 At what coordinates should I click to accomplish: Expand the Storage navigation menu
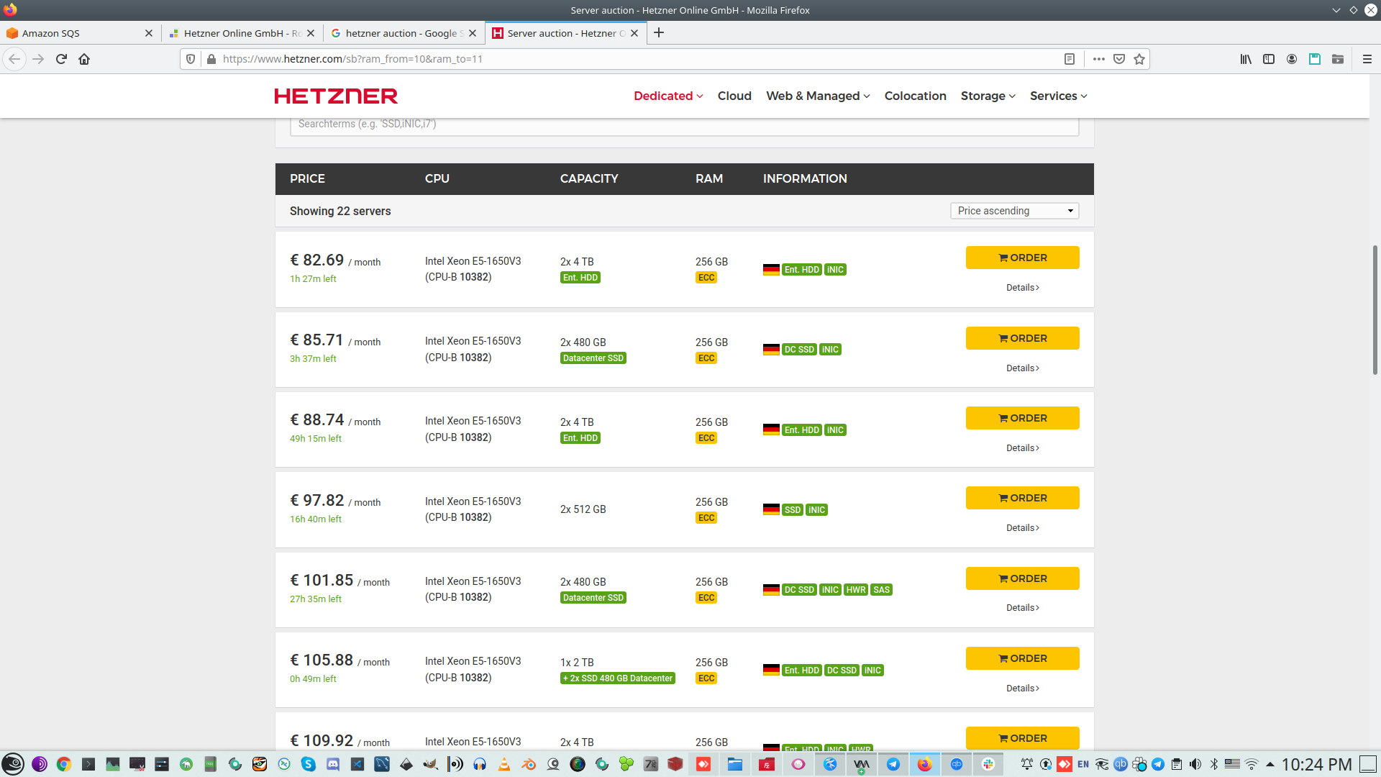(x=988, y=96)
